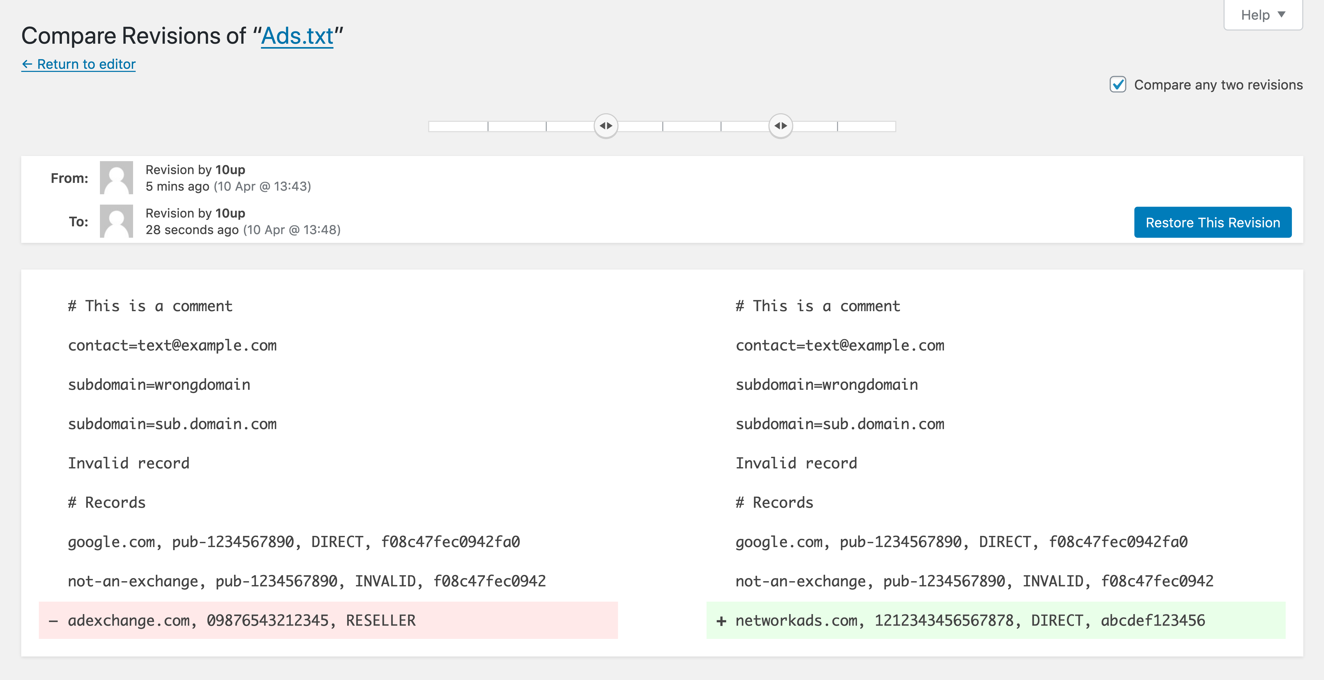Click right column Invalid record line
The height and width of the screenshot is (680, 1324).
(796, 463)
